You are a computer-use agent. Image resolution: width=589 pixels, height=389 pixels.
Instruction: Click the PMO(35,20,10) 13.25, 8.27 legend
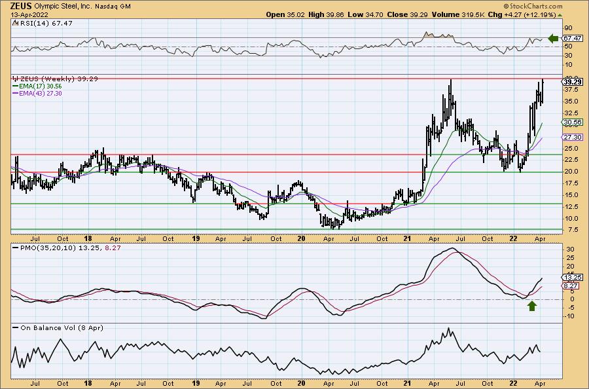click(71, 248)
